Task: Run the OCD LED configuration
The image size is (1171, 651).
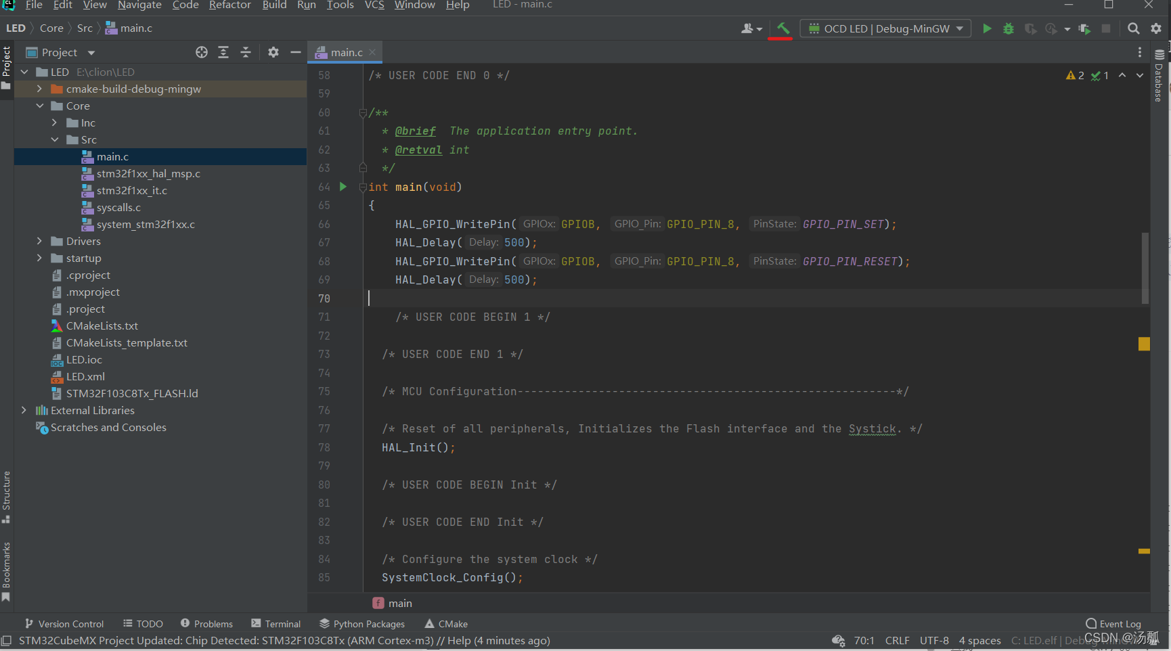Action: [x=987, y=28]
